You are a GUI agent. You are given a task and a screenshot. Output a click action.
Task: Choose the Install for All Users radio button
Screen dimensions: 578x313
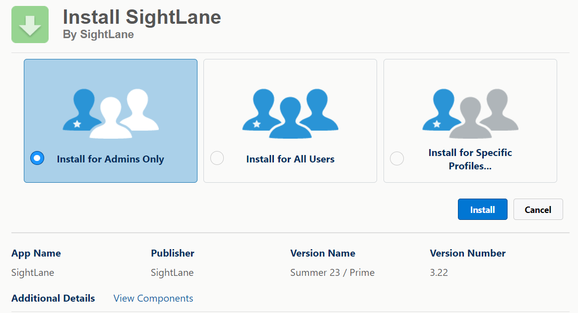tap(217, 158)
